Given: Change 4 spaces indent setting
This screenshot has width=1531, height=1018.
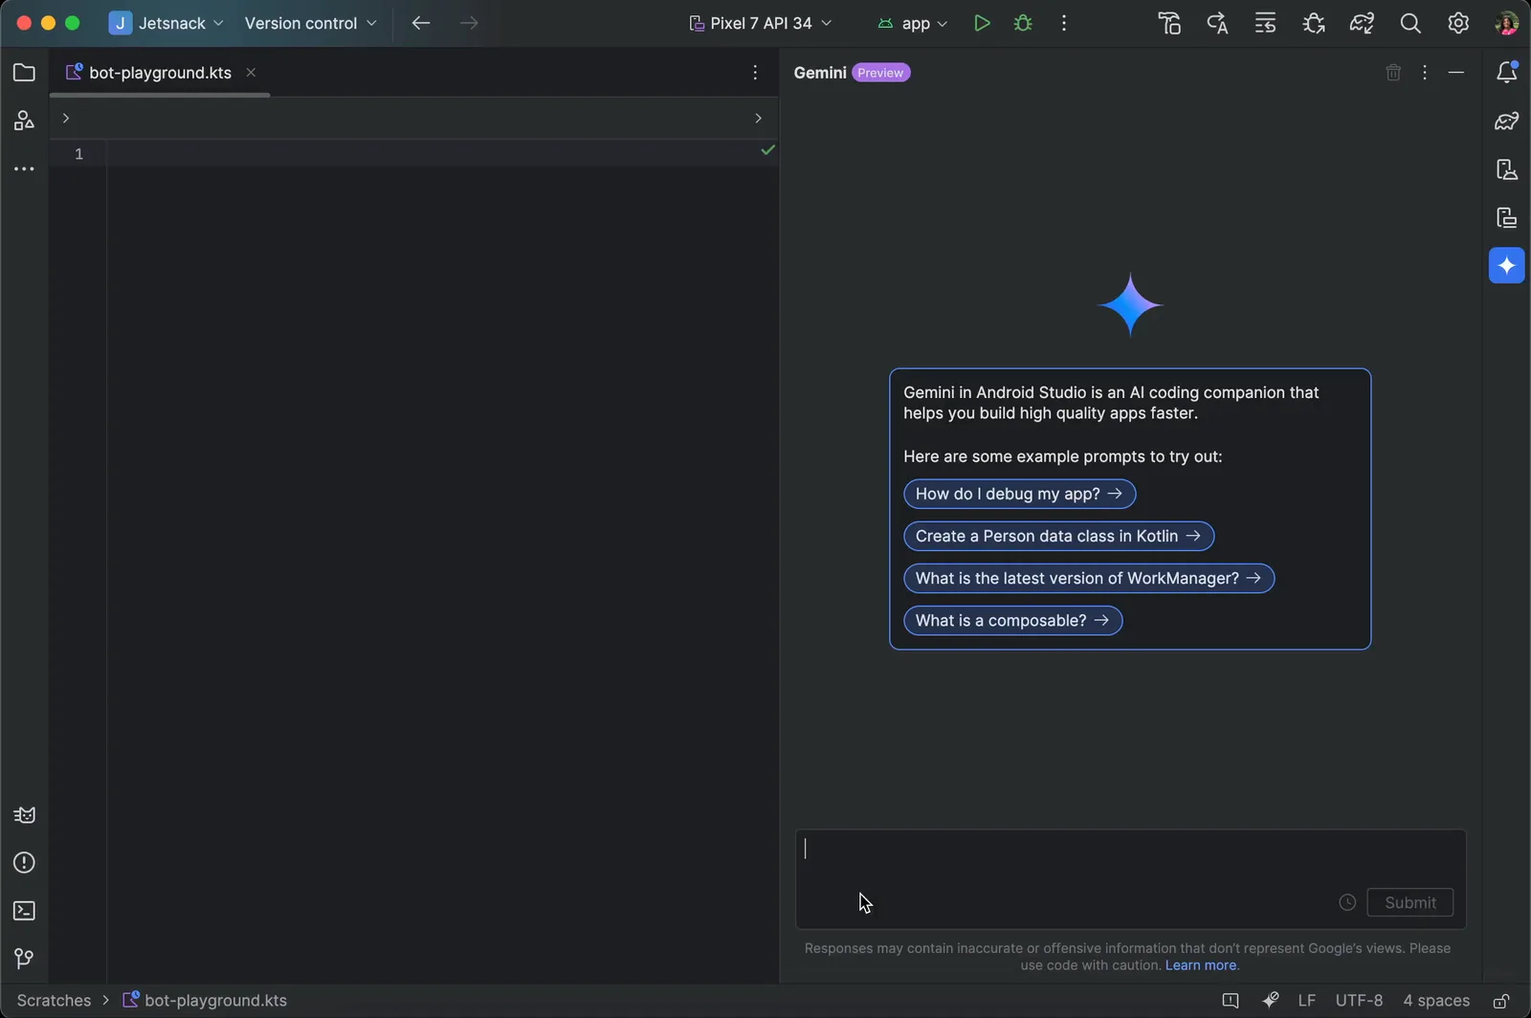Looking at the screenshot, I should (1436, 1001).
